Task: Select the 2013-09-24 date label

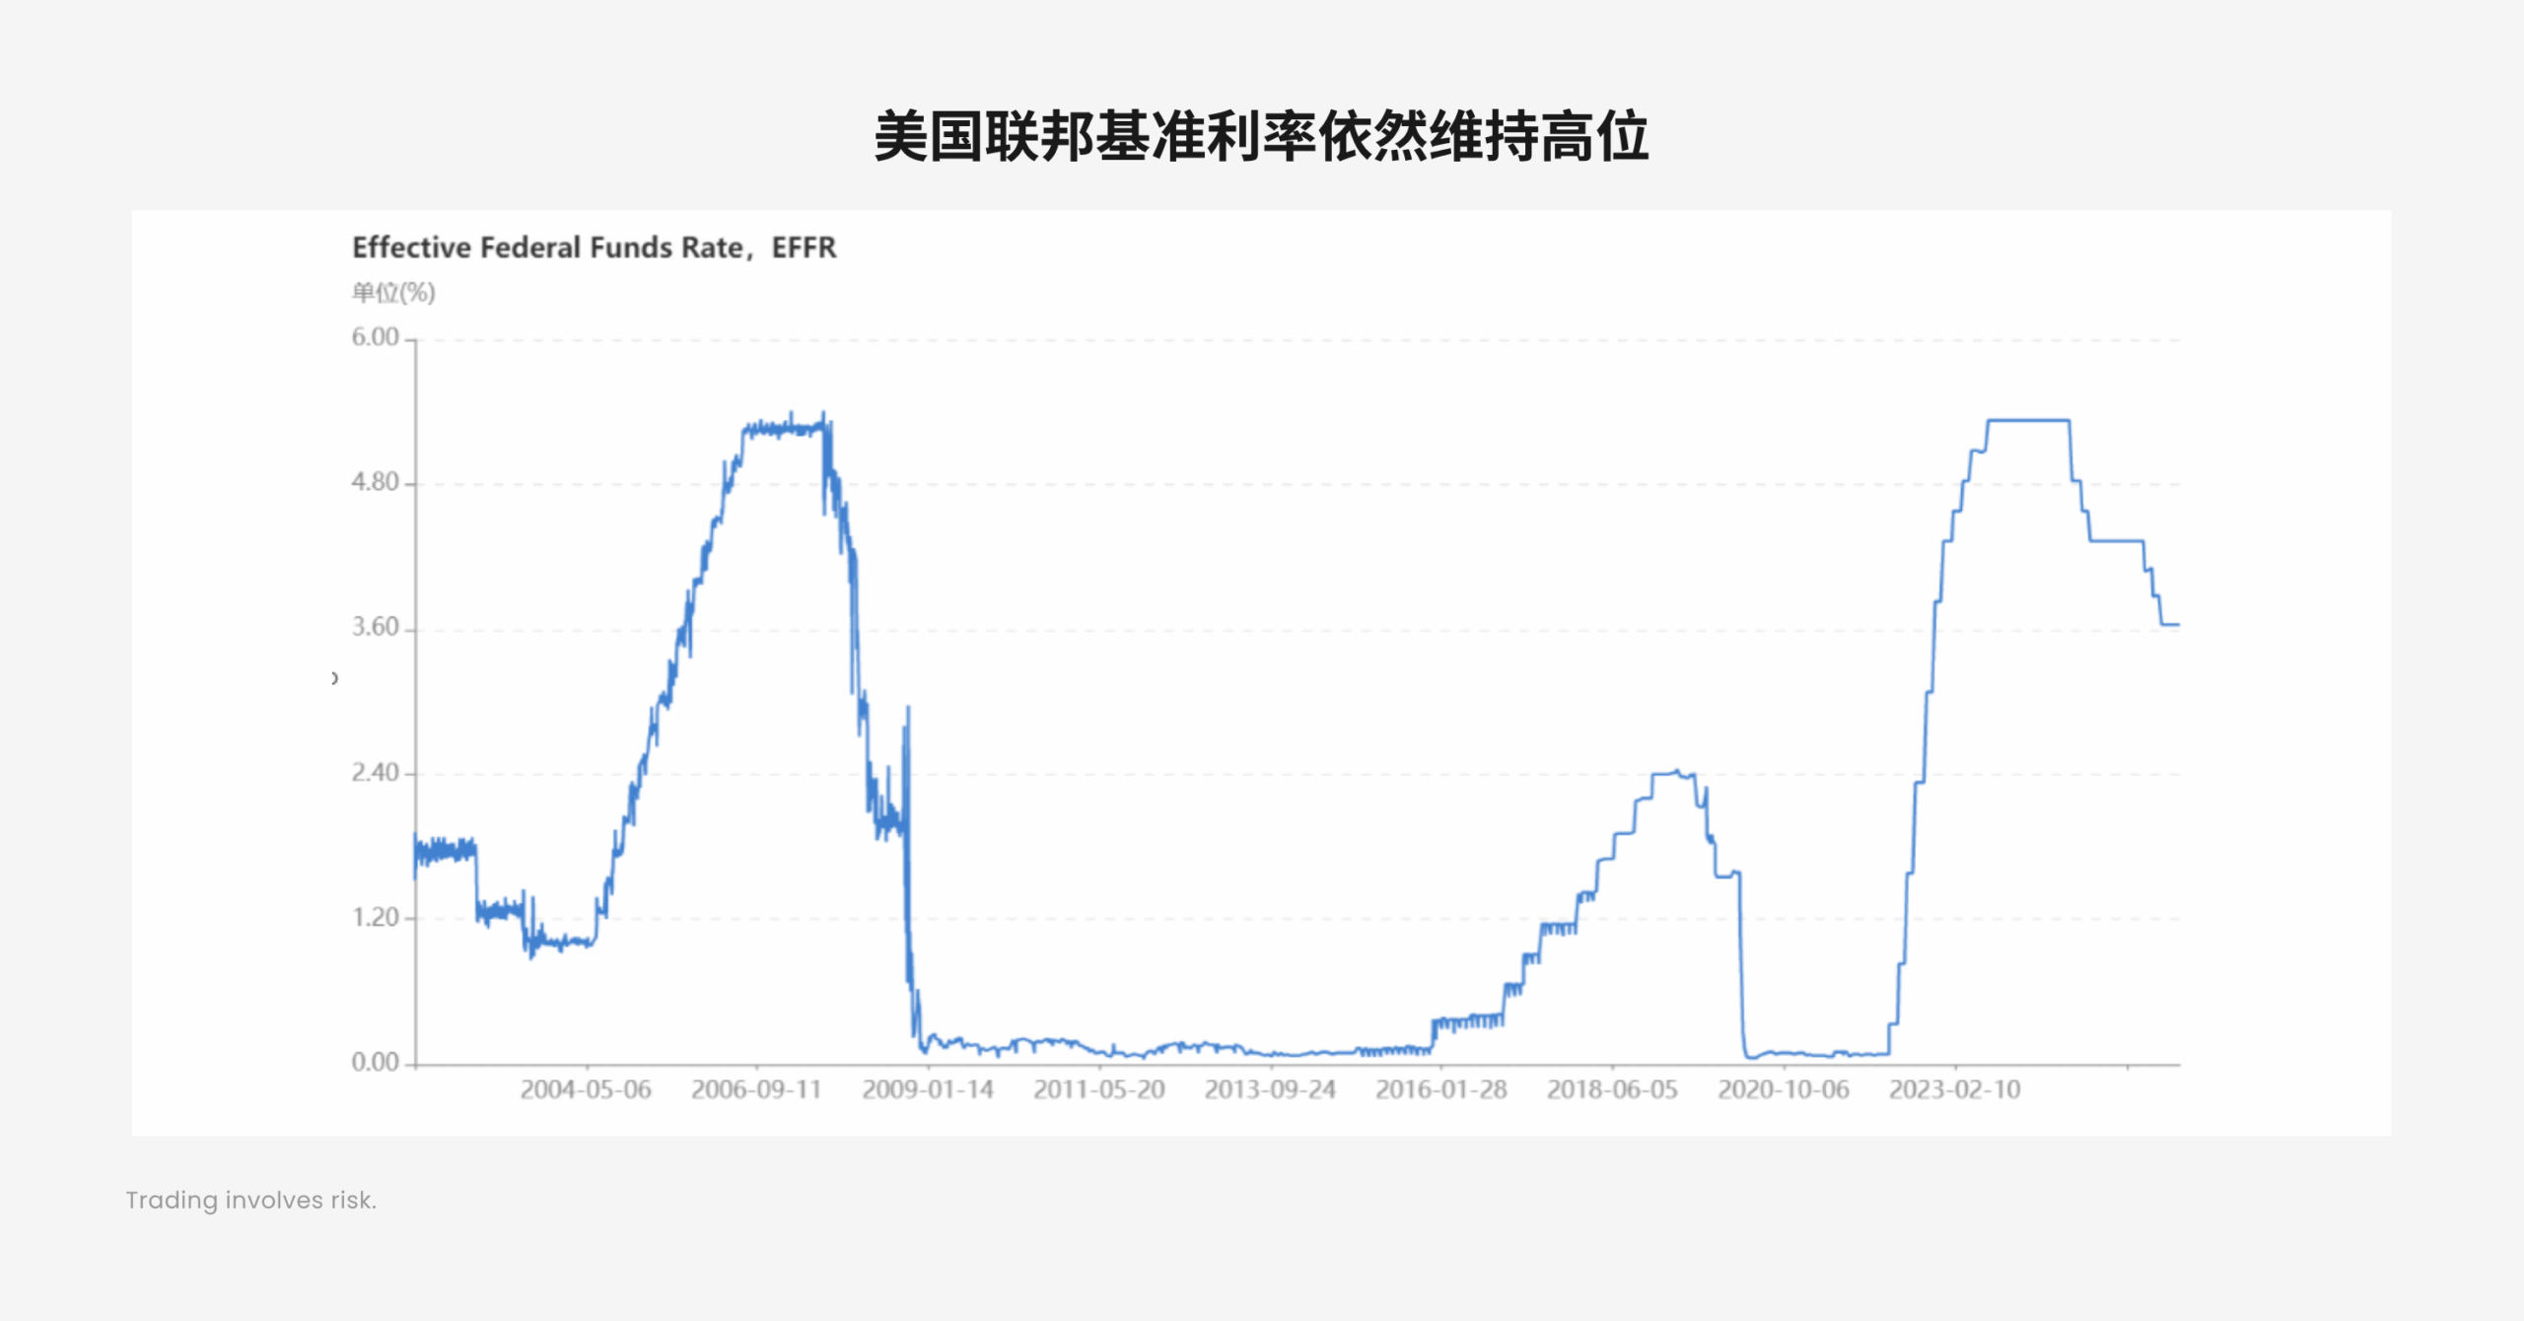Action: click(x=1270, y=1090)
